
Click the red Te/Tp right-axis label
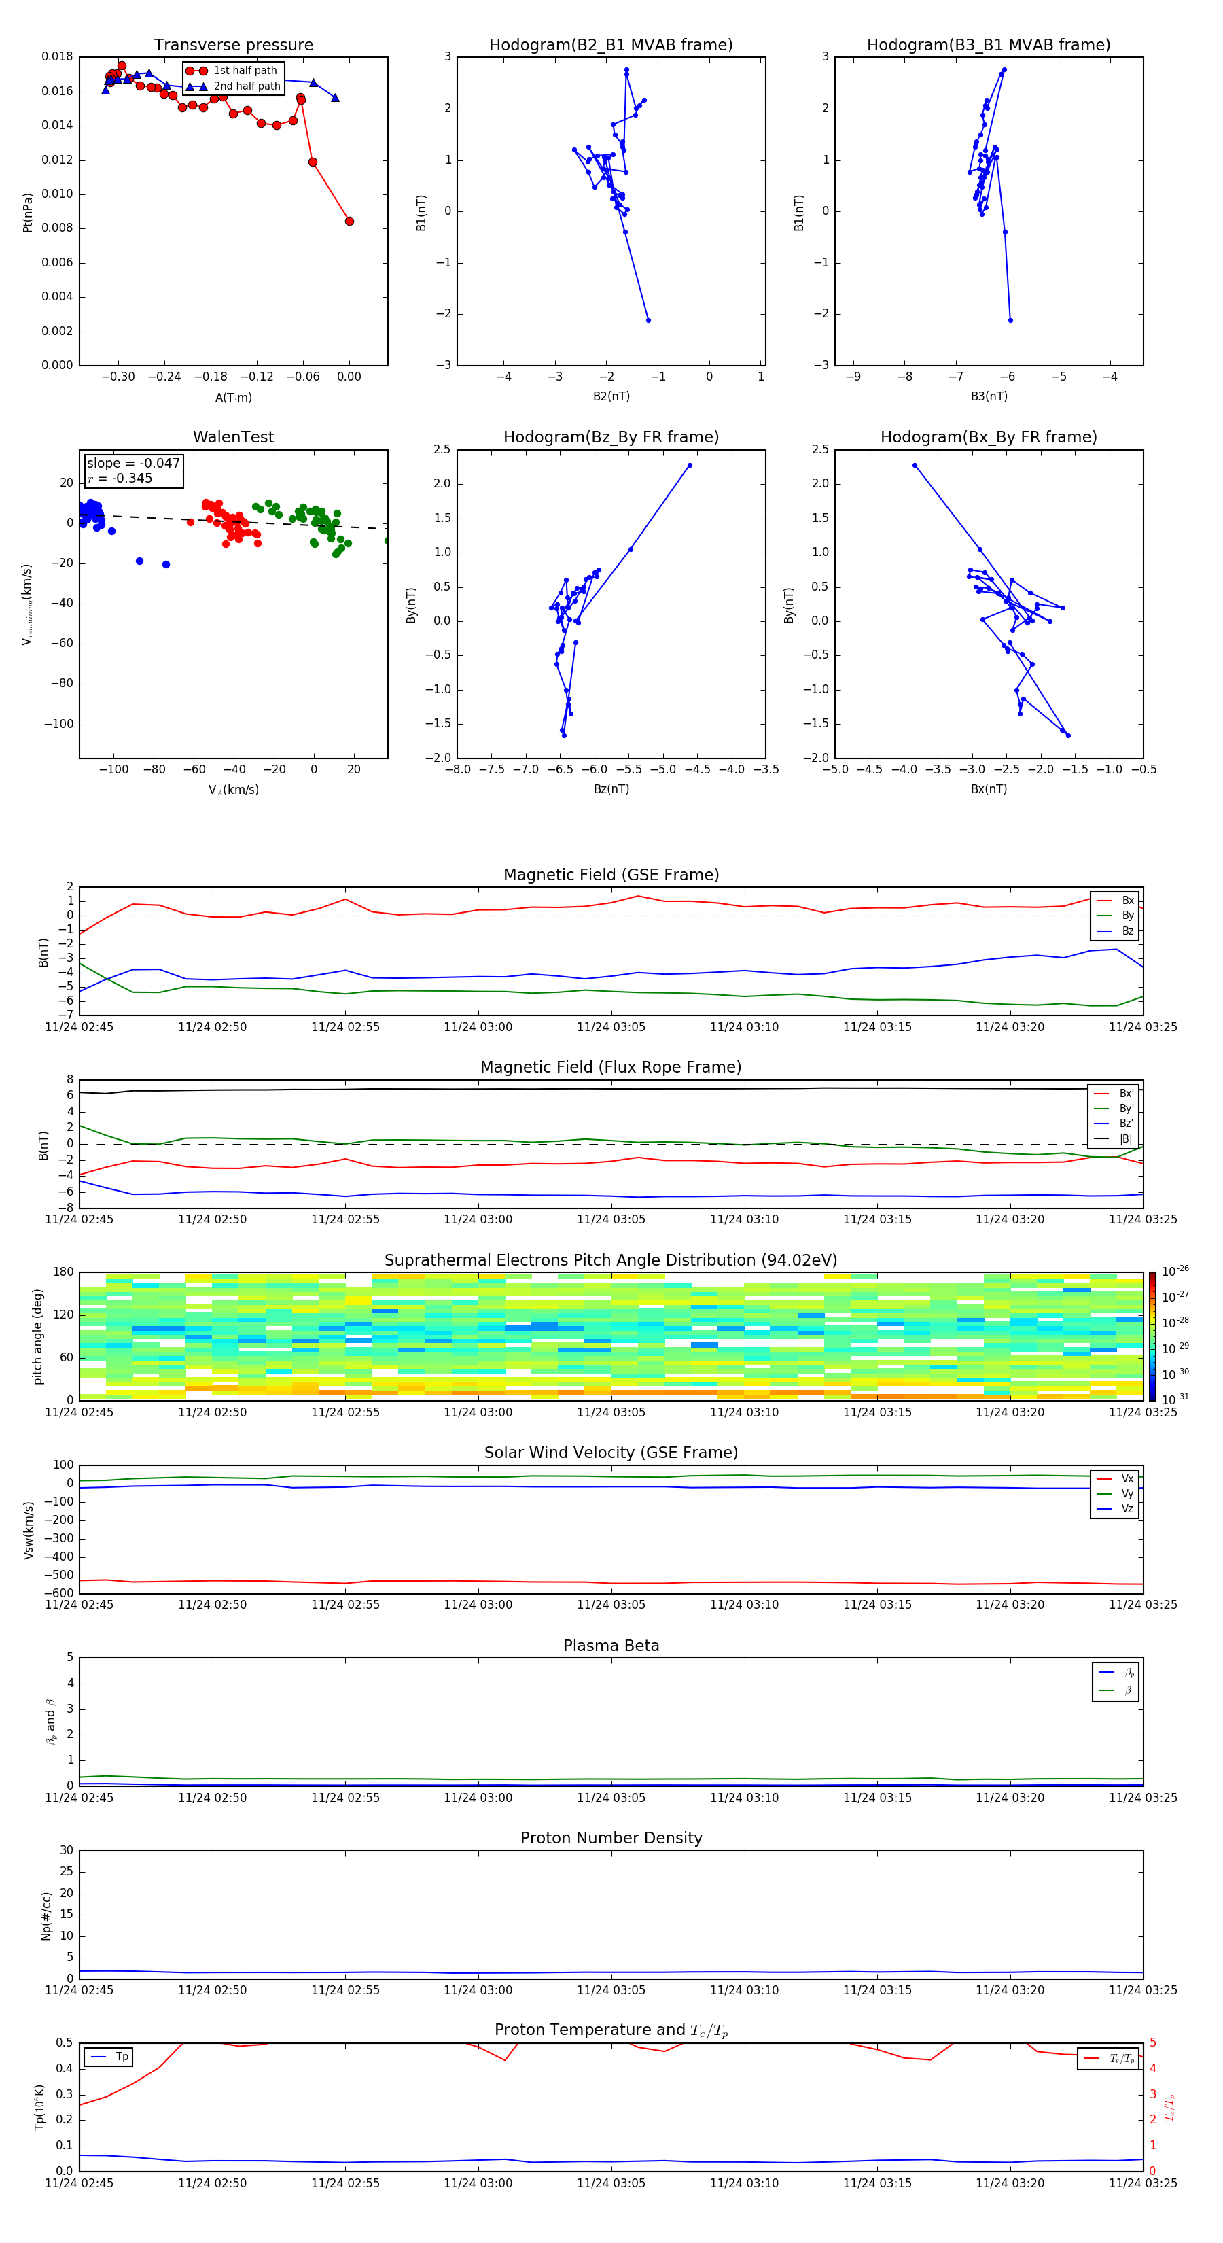tap(1170, 2107)
